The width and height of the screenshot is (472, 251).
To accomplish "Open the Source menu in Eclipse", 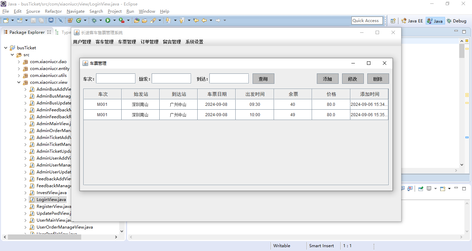I will coord(33,11).
